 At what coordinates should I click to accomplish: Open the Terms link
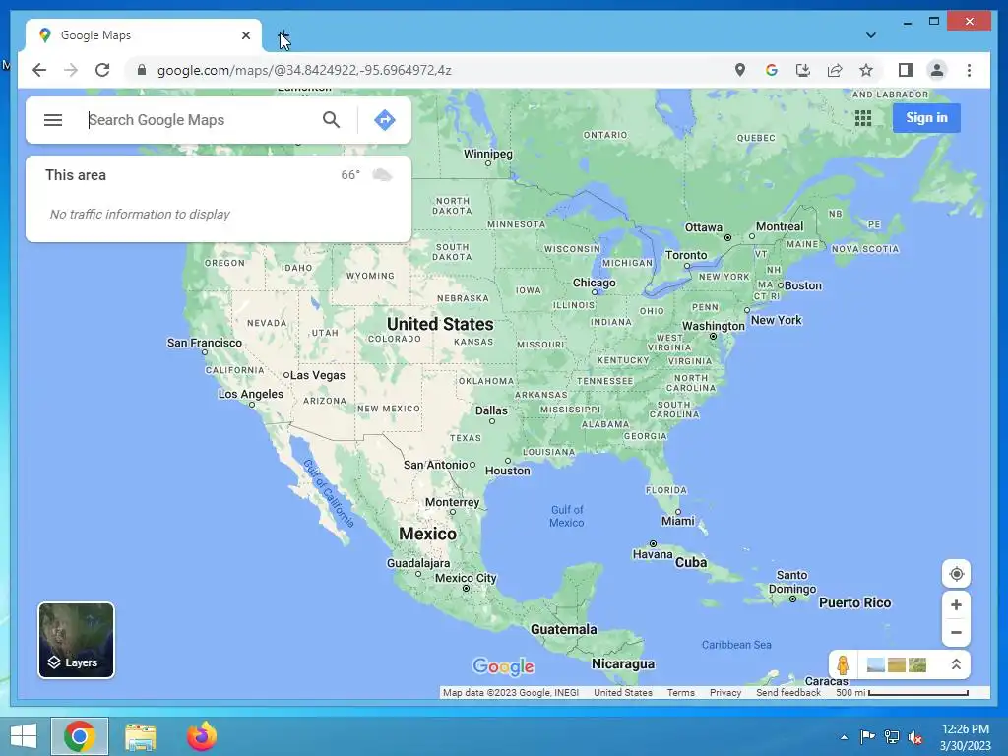point(681,692)
